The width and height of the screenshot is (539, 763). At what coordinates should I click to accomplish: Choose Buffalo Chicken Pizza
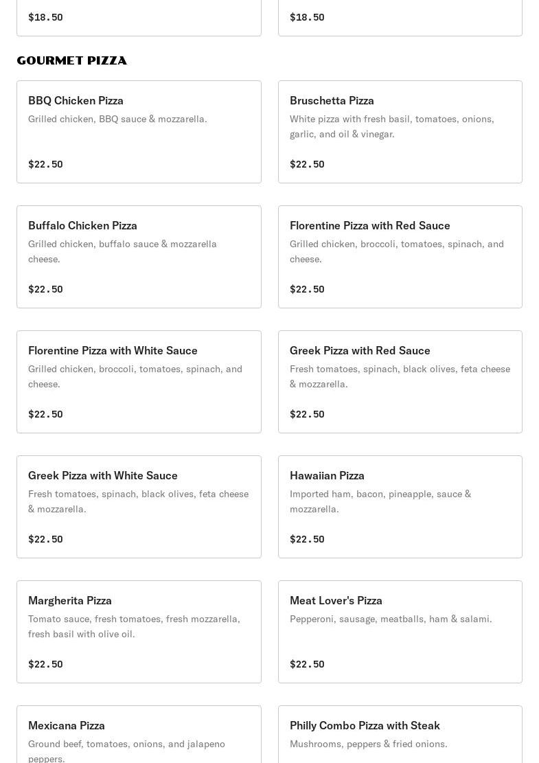pos(139,257)
